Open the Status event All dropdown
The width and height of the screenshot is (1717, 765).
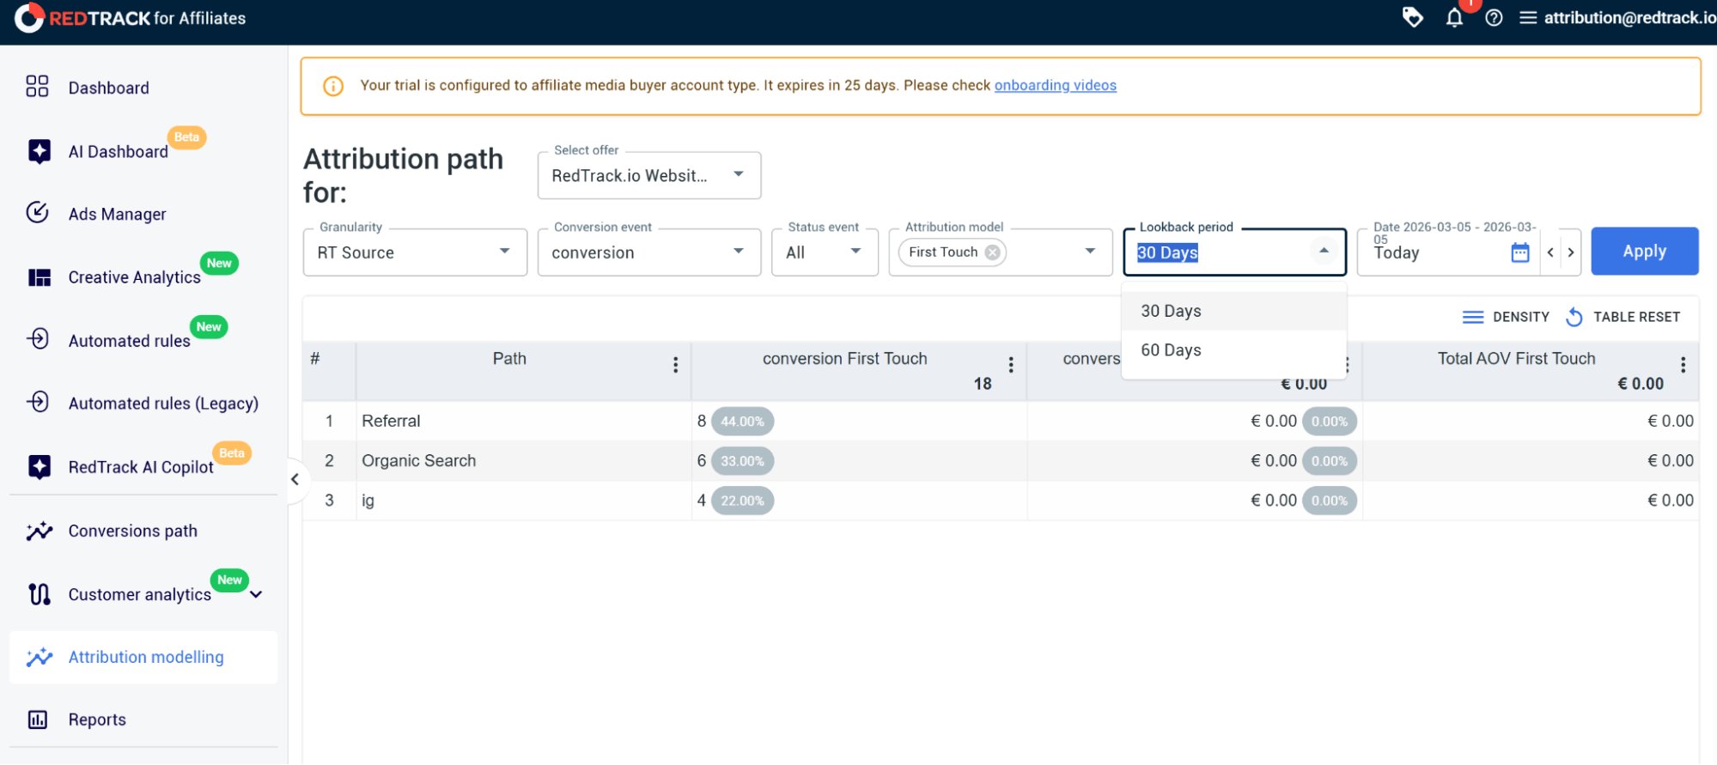tap(825, 252)
